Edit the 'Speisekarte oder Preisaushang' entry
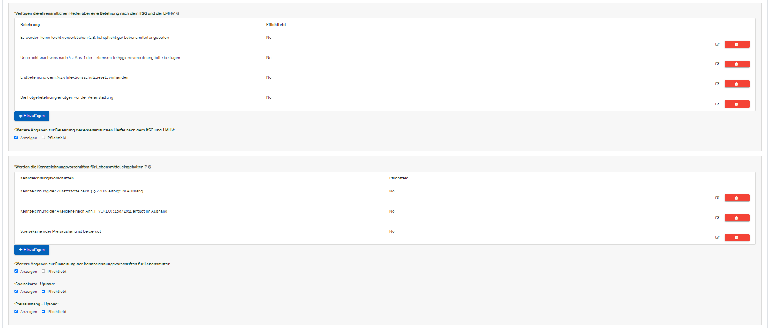Viewport: 770px width, 328px height. tap(717, 238)
